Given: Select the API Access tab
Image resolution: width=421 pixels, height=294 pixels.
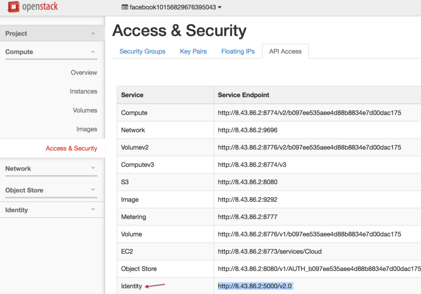Looking at the screenshot, I should [x=285, y=52].
